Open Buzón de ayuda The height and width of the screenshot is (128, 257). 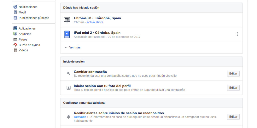click(30, 45)
